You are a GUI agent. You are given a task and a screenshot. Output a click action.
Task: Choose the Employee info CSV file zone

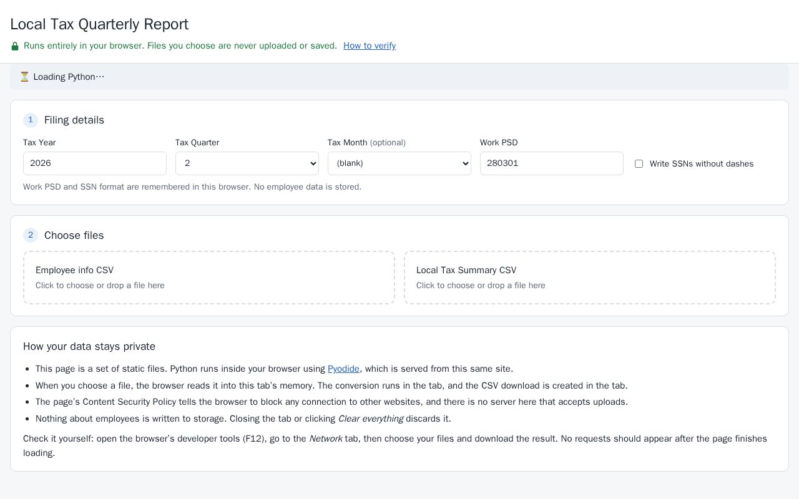209,278
